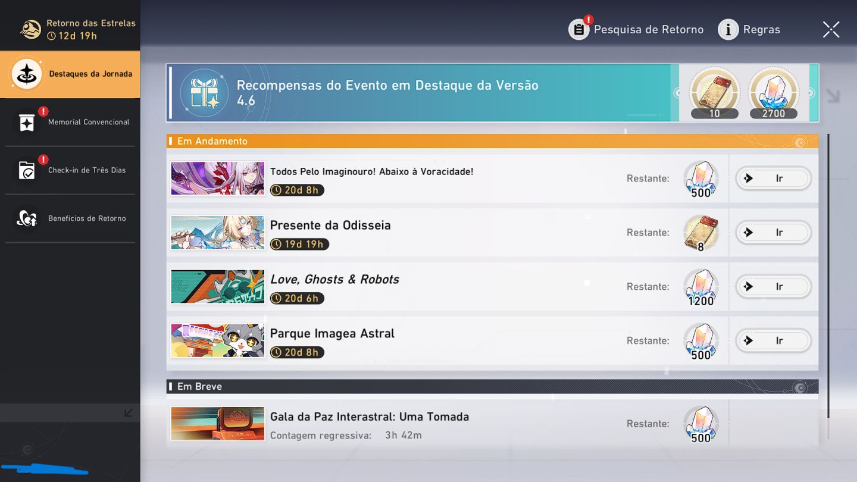Click the Em Andamento section header
857x482 pixels.
pos(492,142)
